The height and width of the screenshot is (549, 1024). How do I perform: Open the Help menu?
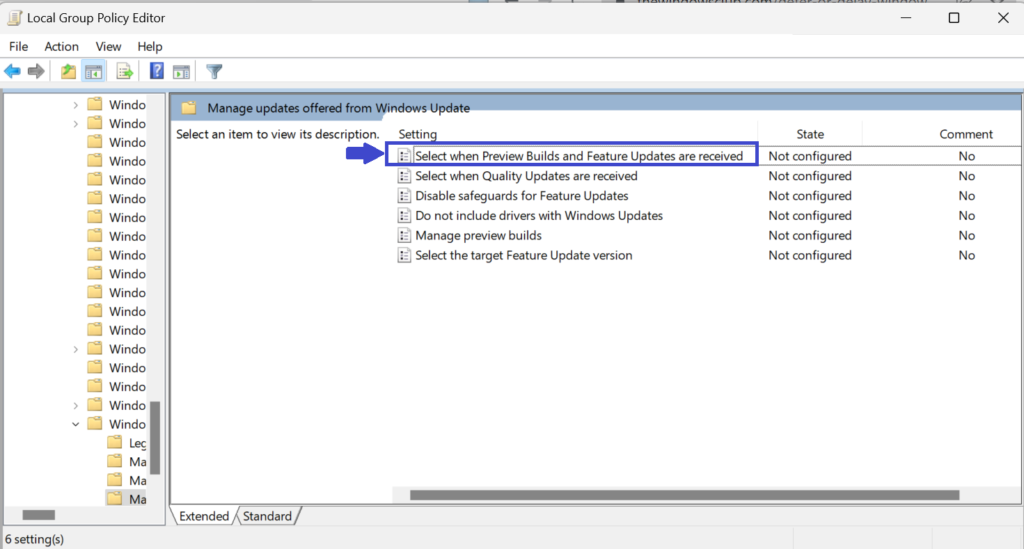tap(150, 47)
